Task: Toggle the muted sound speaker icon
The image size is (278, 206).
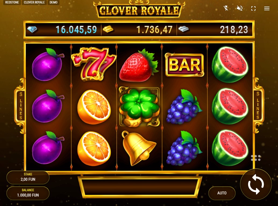Action: click(x=240, y=8)
